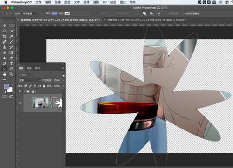Hide the layer group with eye icon

[x=20, y=91]
